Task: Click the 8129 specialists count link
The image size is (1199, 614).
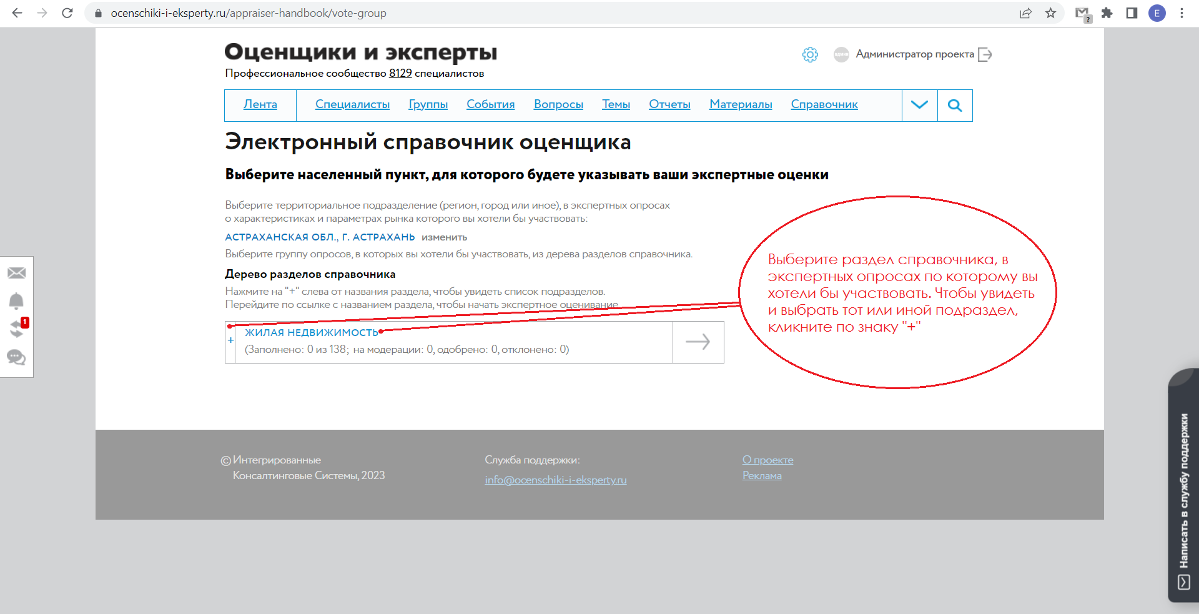Action: [x=400, y=73]
